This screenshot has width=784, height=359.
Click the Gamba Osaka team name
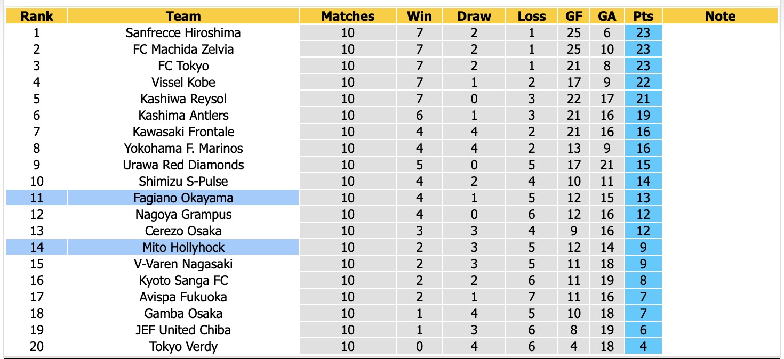tap(183, 313)
